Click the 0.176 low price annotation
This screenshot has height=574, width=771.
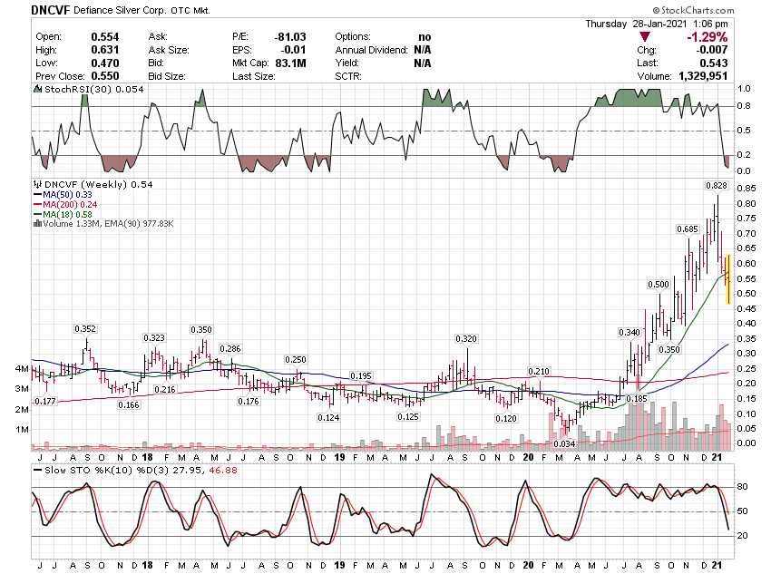pyautogui.click(x=249, y=402)
